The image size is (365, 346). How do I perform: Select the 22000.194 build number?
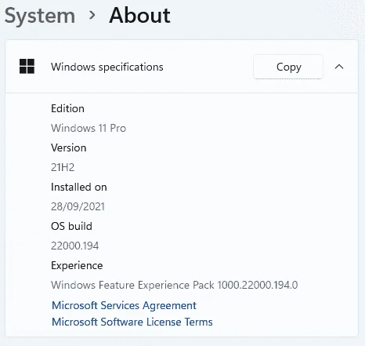75,246
